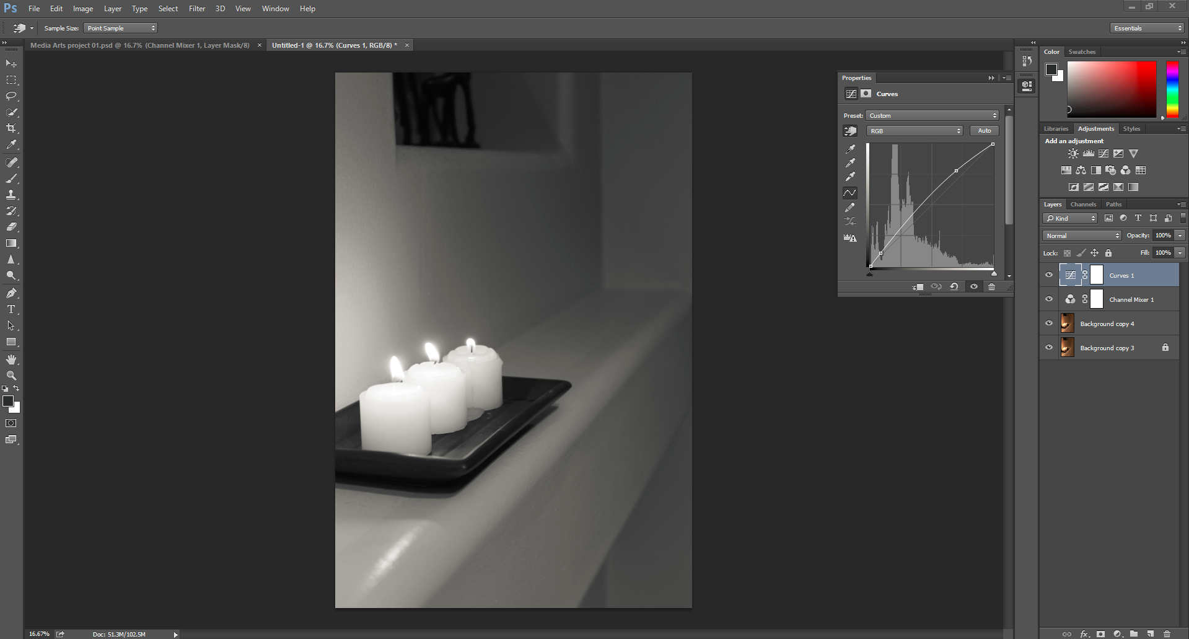Open the RGB channel dropdown
Screen dimensions: 1189x639
[x=915, y=131]
